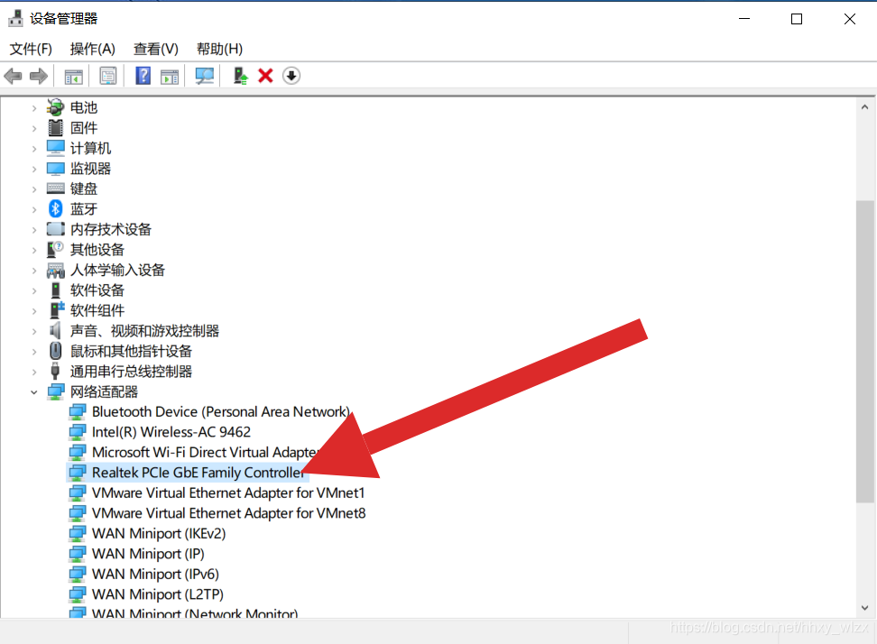Select Bluetooth Device (Personal Area Network)
This screenshot has width=877, height=644.
(x=220, y=412)
